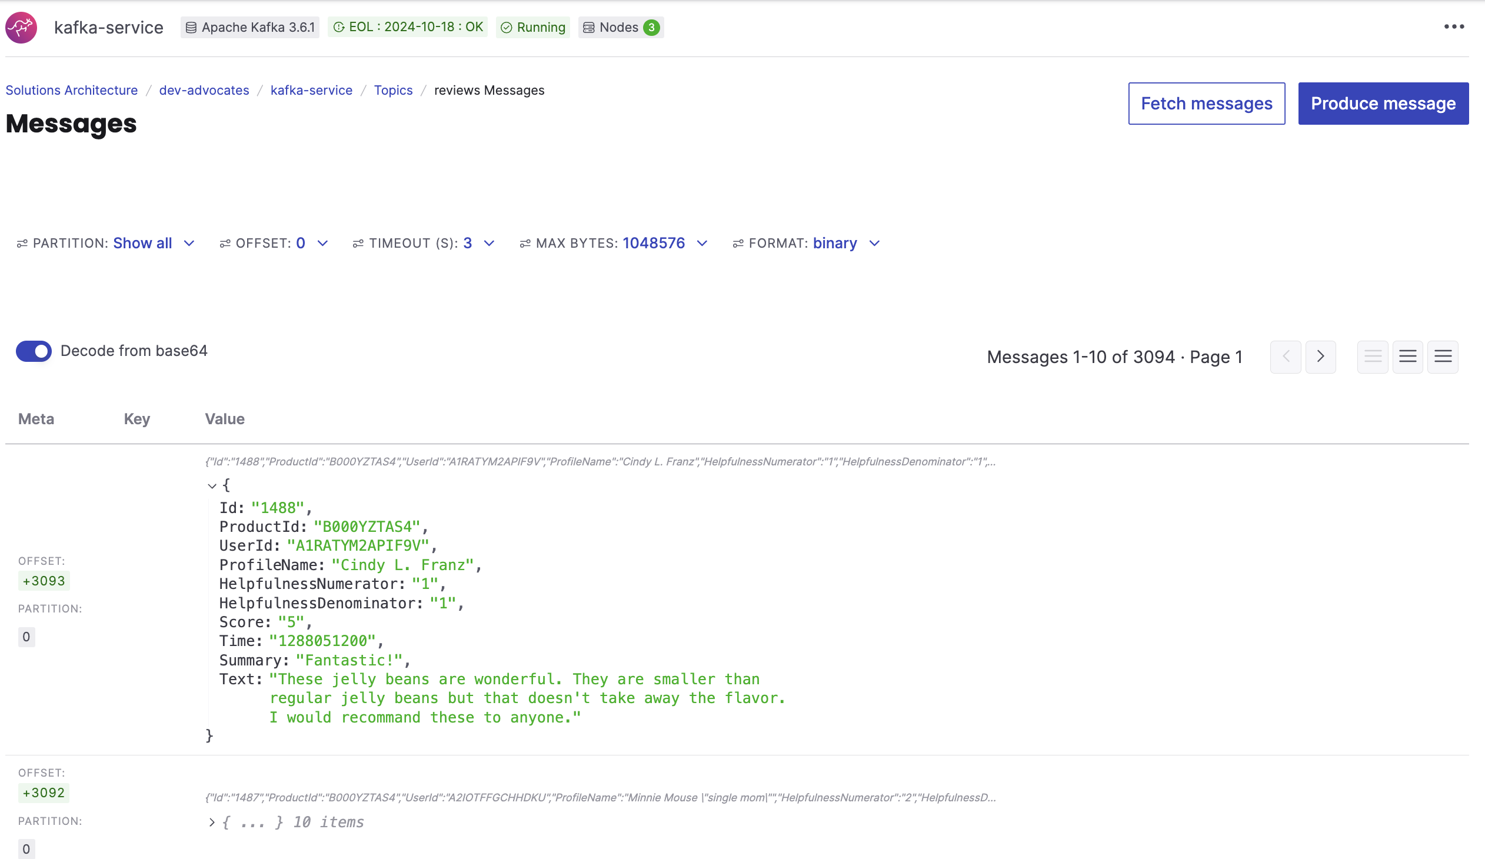Expand the 10-item message at offset +3092

(212, 821)
